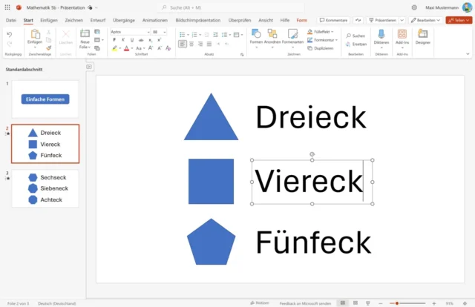The height and width of the screenshot is (307, 475).
Task: Open the app launcher grid
Action: click(7, 7)
